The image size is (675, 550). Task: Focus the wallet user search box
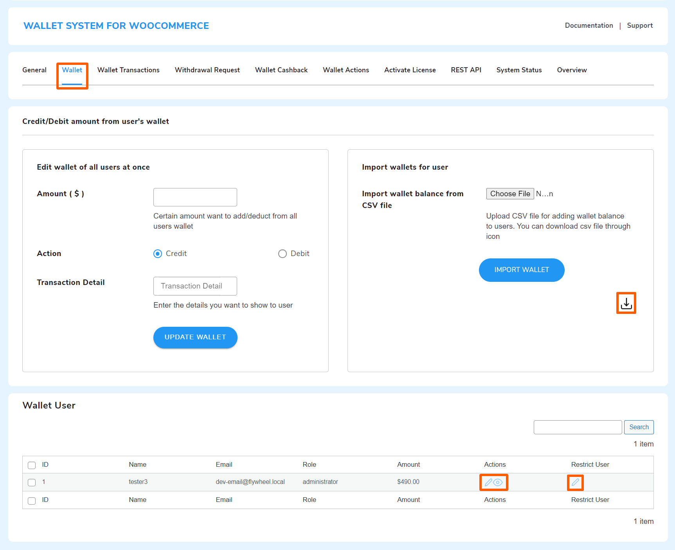pyautogui.click(x=578, y=427)
